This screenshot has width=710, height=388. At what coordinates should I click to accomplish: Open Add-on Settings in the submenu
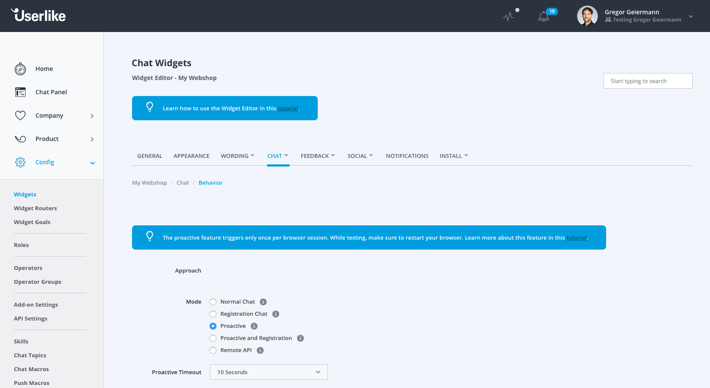tap(36, 305)
